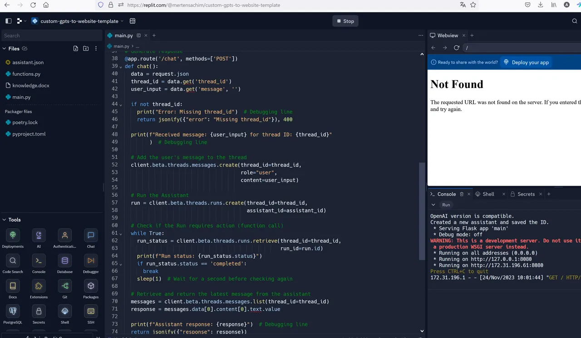Open the Docs tool
The image size is (581, 338).
click(13, 289)
